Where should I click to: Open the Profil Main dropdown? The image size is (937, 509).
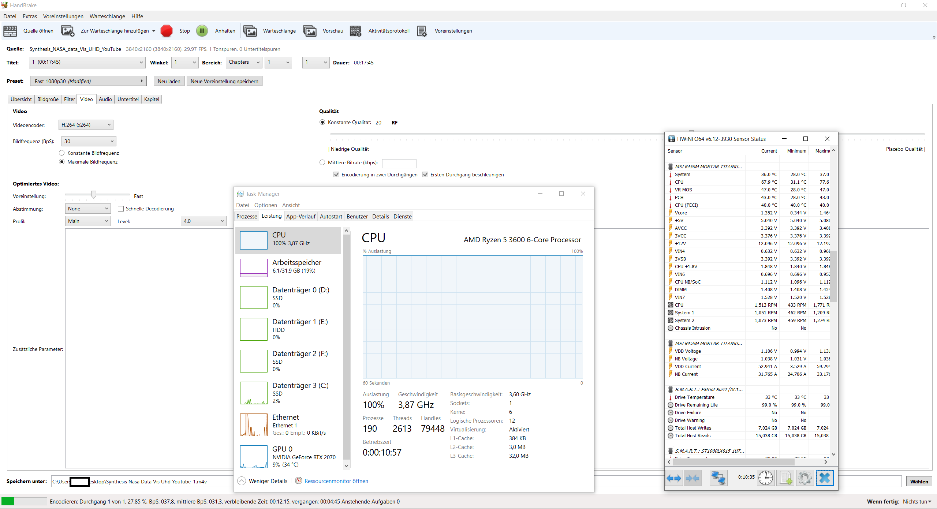[88, 221]
